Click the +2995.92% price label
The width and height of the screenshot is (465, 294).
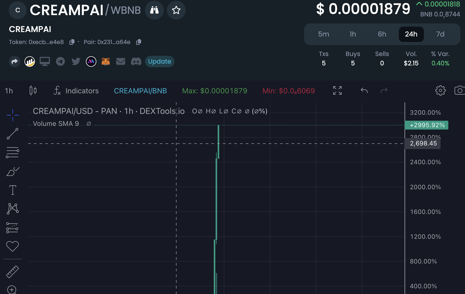pos(426,125)
